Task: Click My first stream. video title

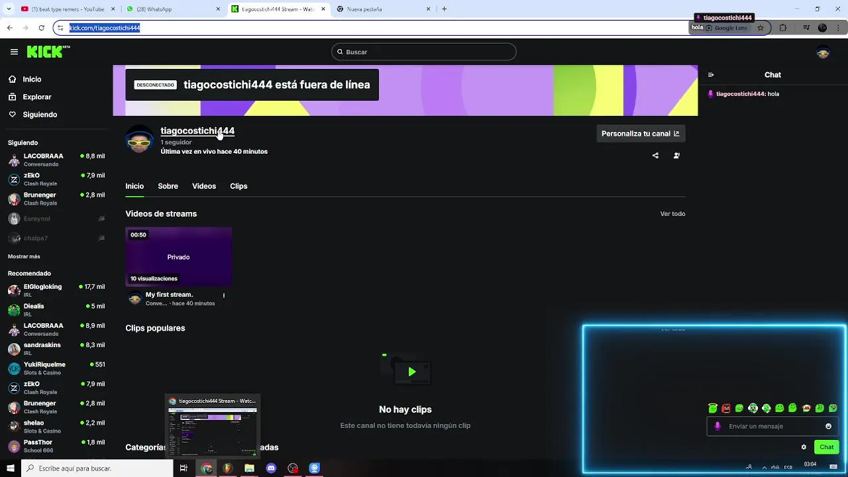Action: [x=169, y=295]
